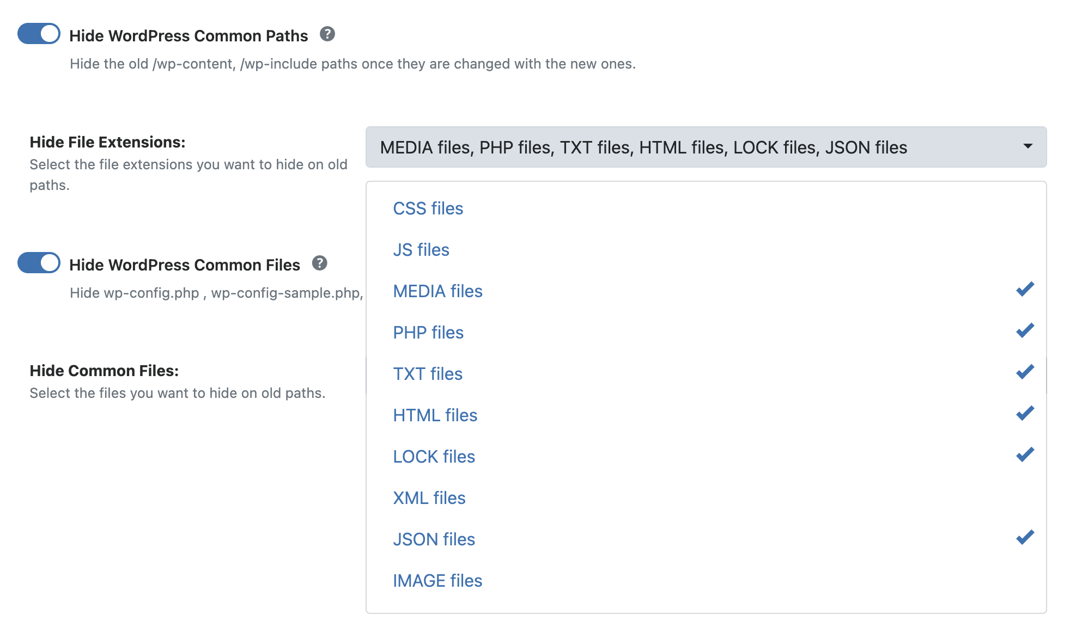
Task: Select CSS files from the list
Action: 428,208
